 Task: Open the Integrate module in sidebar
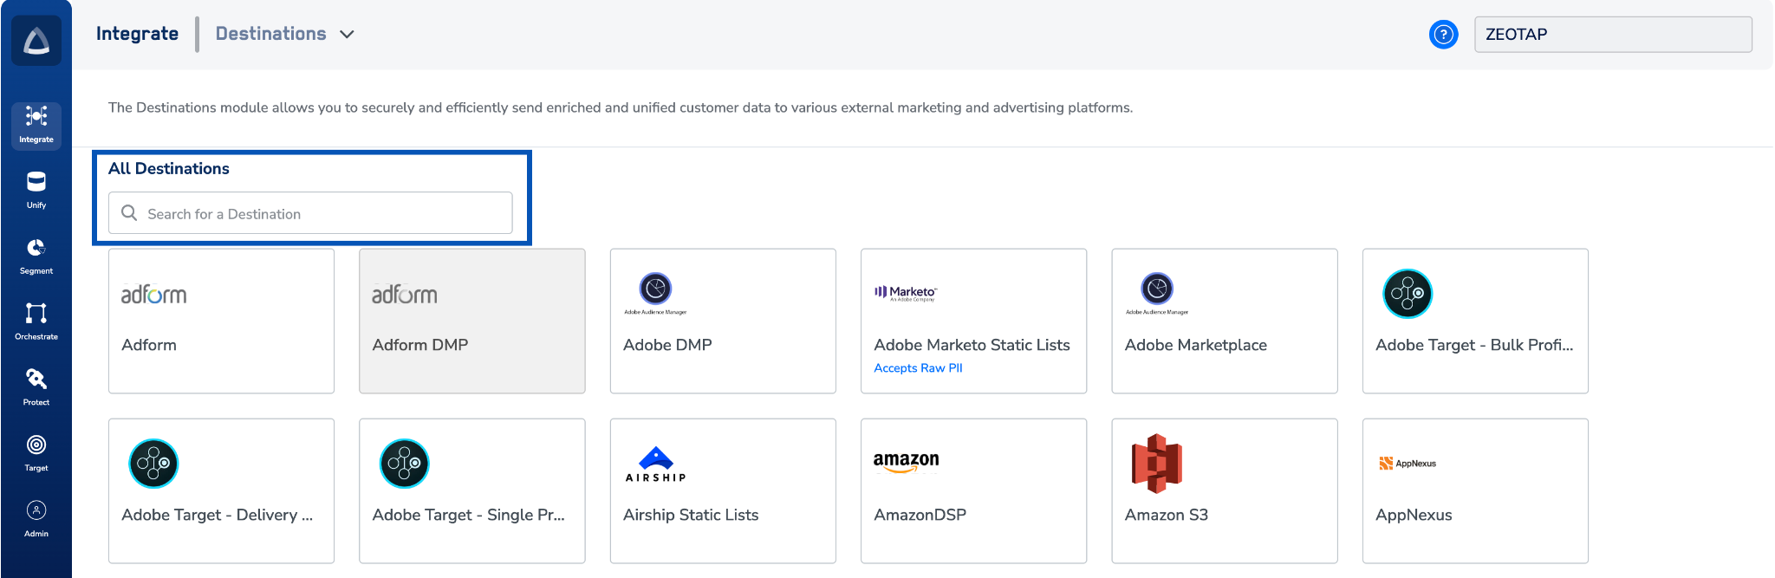36,126
